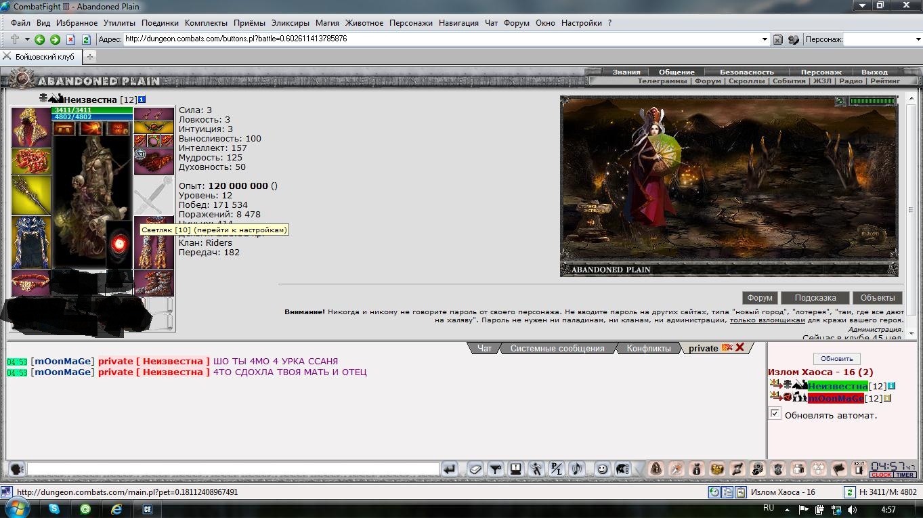Click the eraser clear-chat icon

tap(475, 469)
